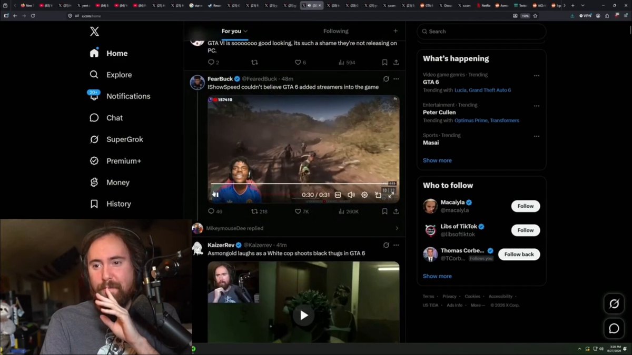Reply to FearBuck post with 46 replies

pos(215,211)
